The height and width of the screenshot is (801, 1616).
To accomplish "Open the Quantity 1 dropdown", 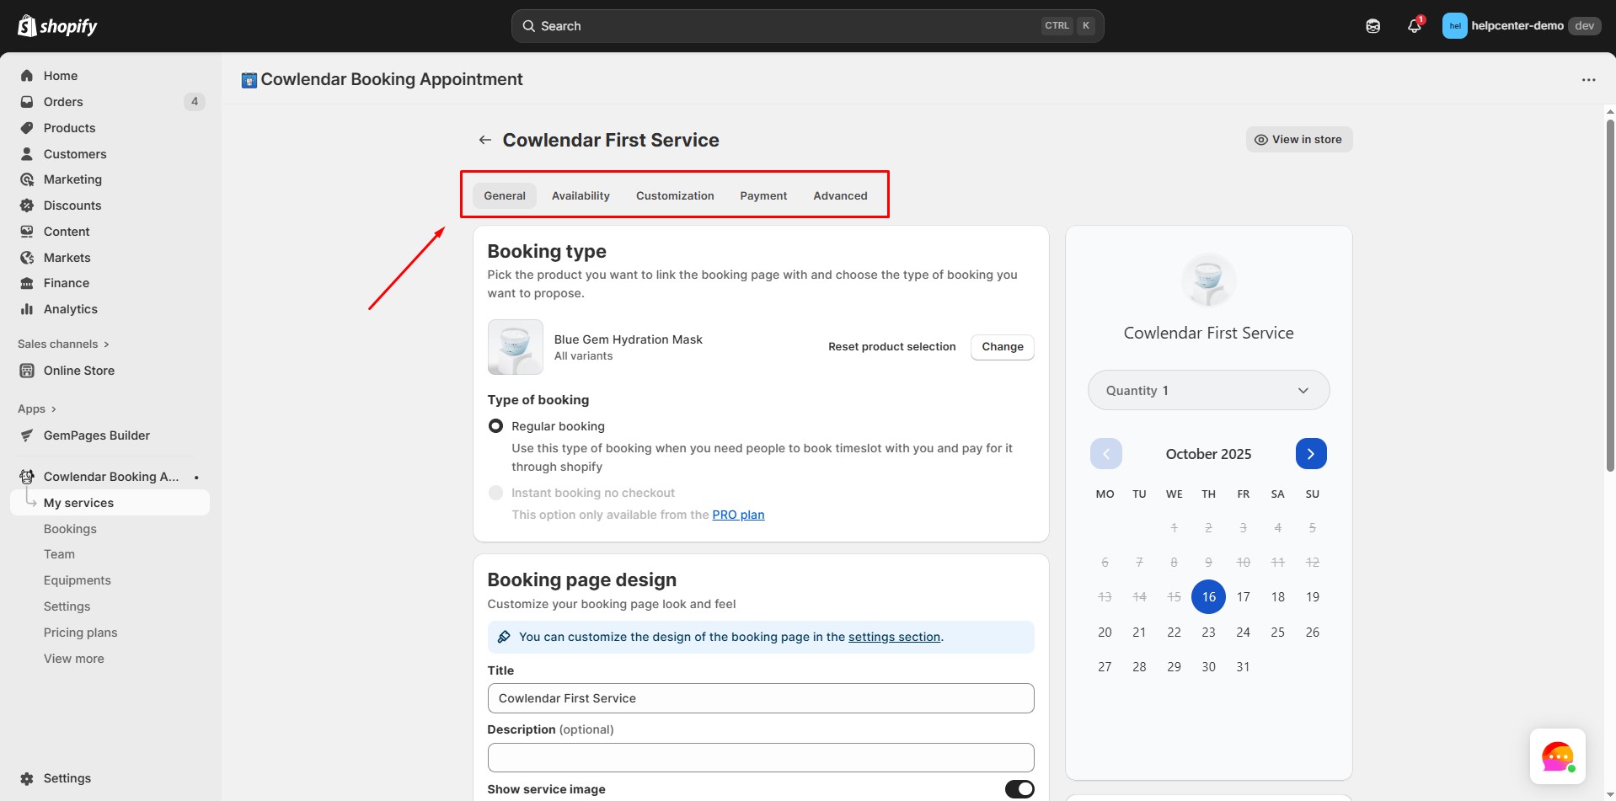I will tap(1207, 391).
